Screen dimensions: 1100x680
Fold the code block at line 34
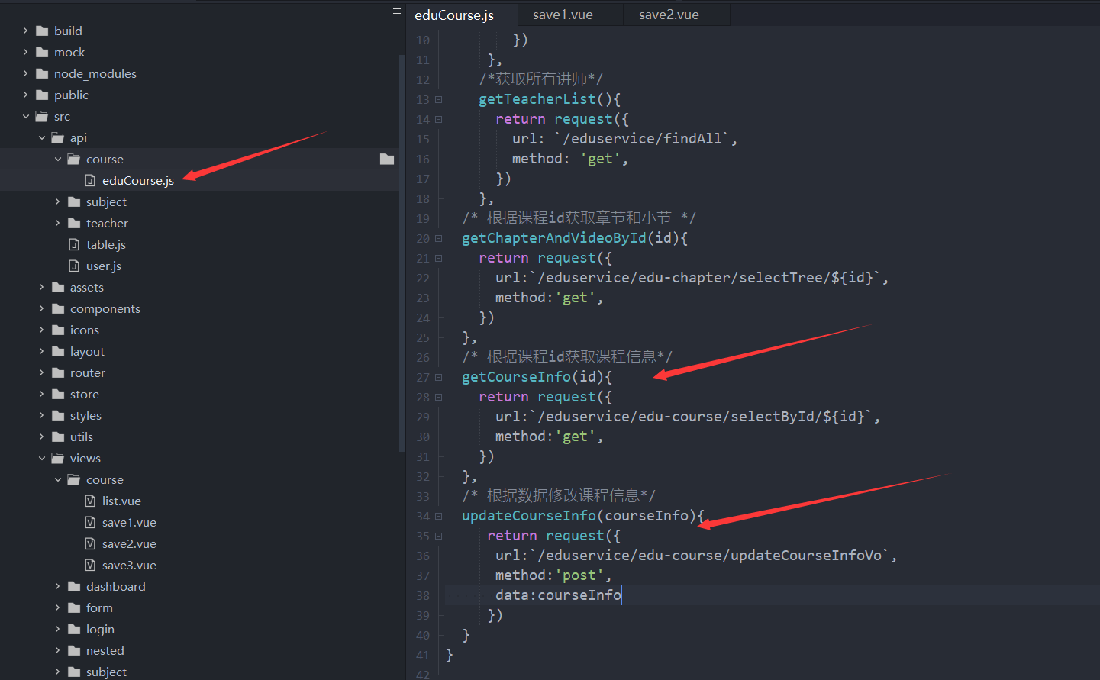click(438, 516)
